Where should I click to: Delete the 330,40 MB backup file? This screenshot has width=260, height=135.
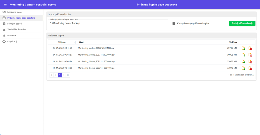point(250,68)
